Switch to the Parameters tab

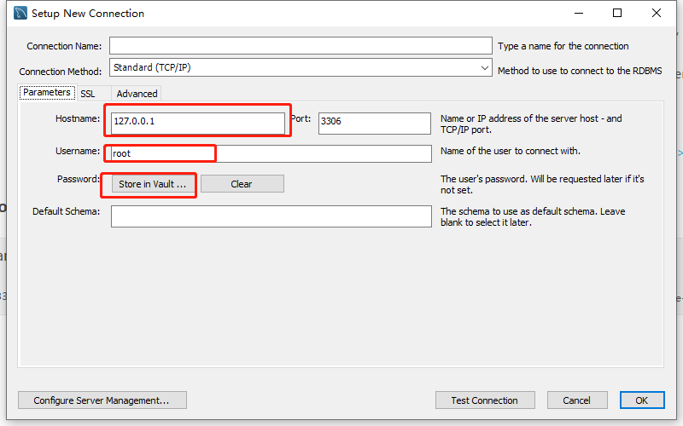[x=47, y=92]
